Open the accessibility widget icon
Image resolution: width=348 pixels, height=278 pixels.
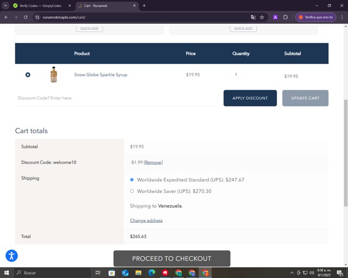coord(11,256)
